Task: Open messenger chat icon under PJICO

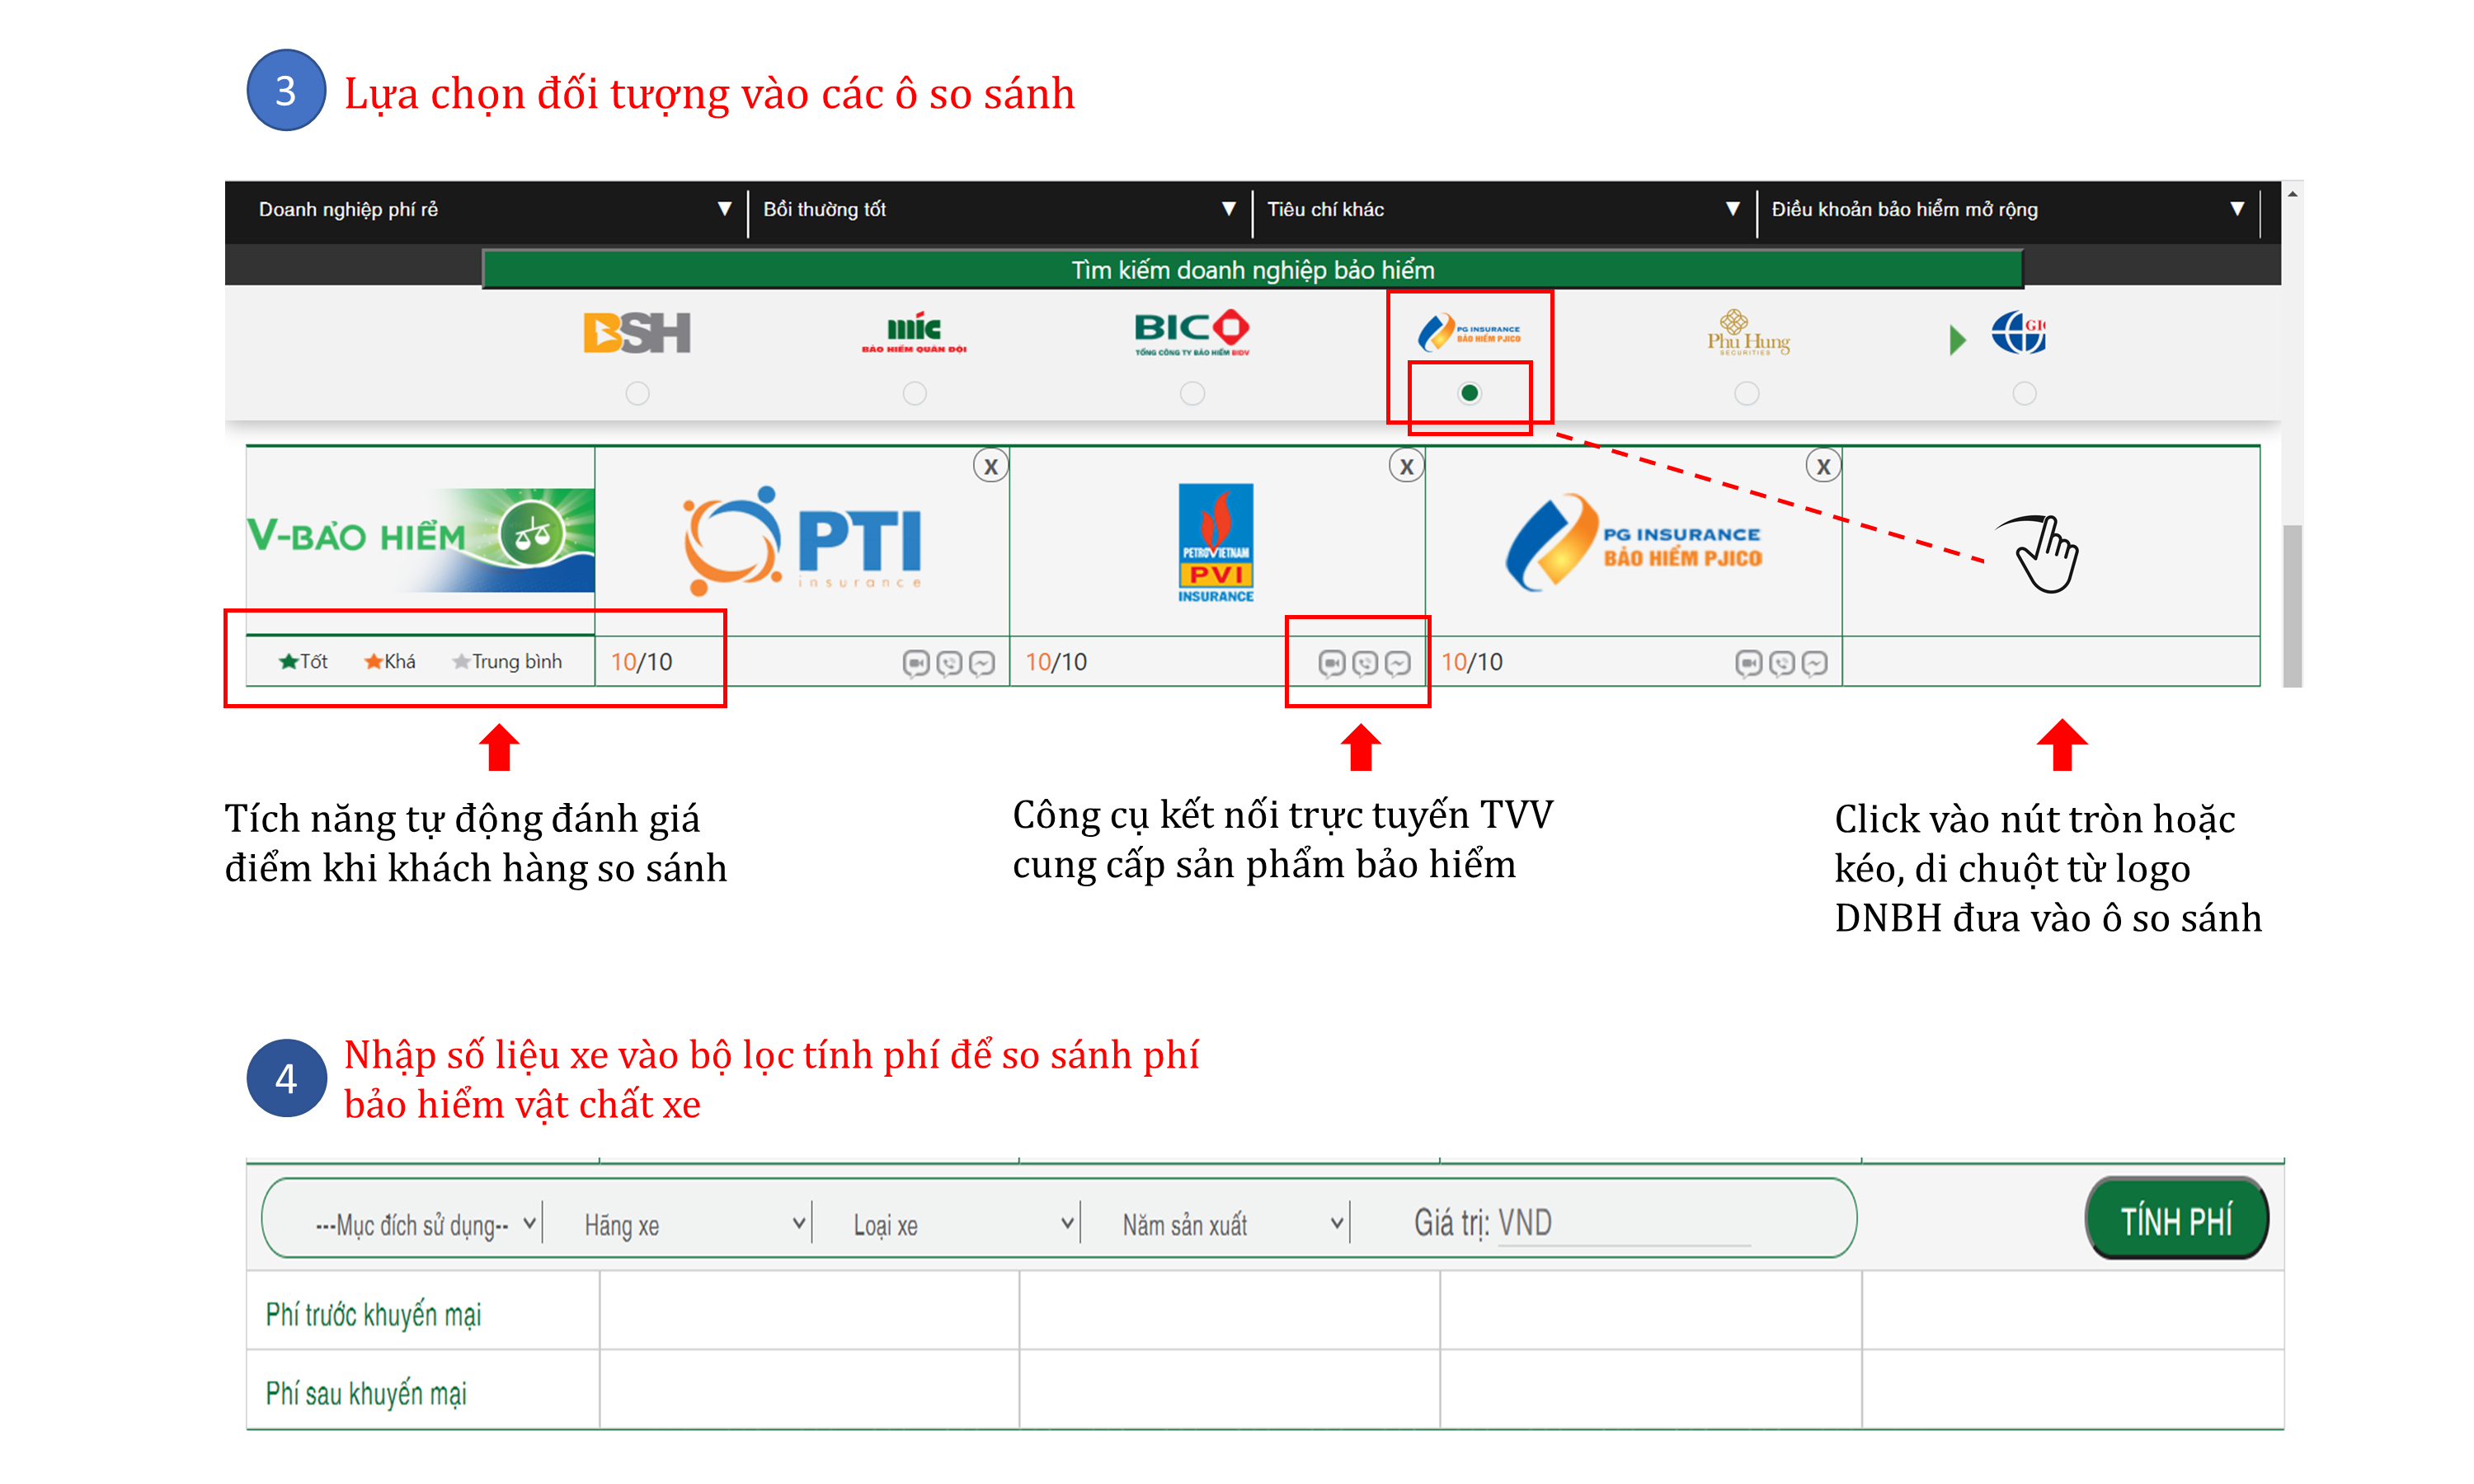Action: pos(1814,663)
